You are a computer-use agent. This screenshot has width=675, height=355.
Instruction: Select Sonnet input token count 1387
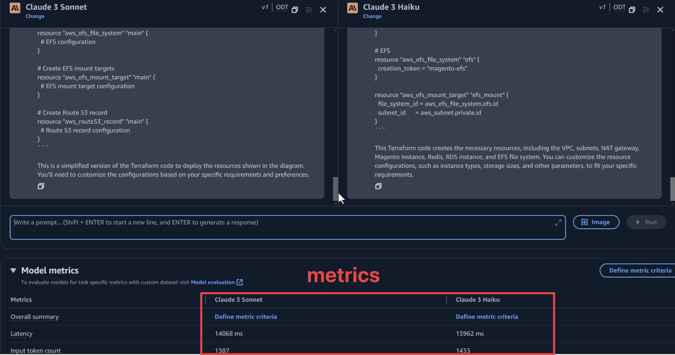tap(222, 351)
